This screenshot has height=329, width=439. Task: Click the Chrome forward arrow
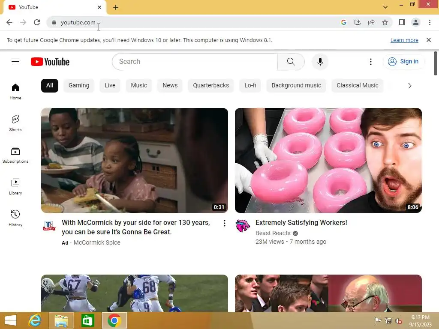(23, 22)
